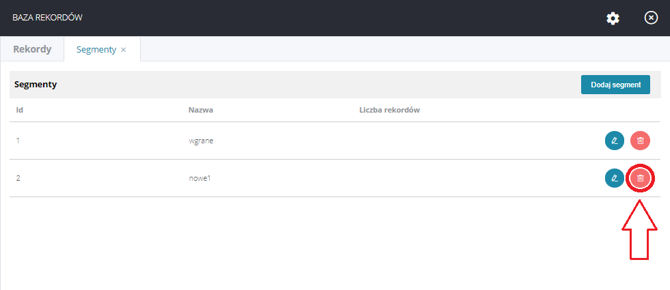This screenshot has height=290, width=670.
Task: Edit the wgrane segment
Action: [x=615, y=141]
